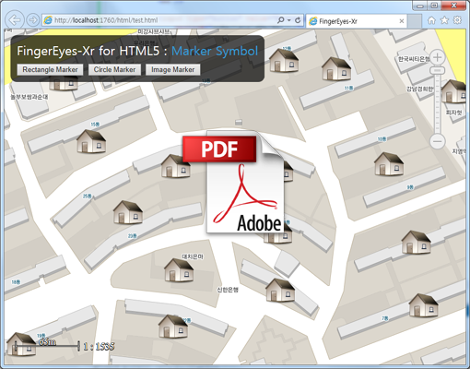The width and height of the screenshot is (470, 369).
Task: Select the house marker below 15동
Action: point(91,141)
